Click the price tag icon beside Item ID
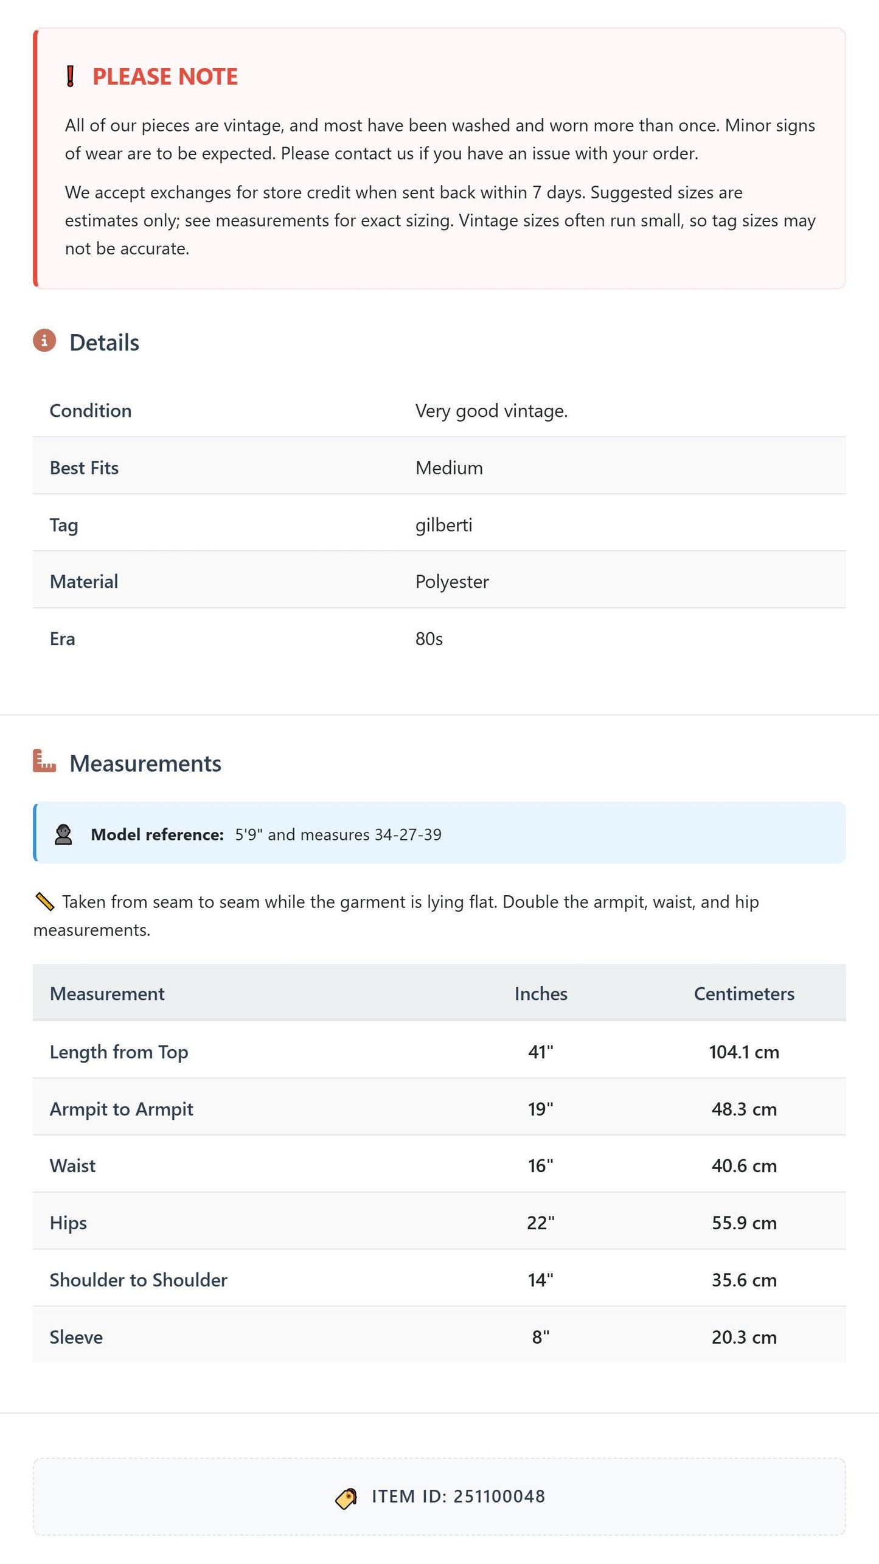This screenshot has width=879, height=1564. coord(346,1498)
